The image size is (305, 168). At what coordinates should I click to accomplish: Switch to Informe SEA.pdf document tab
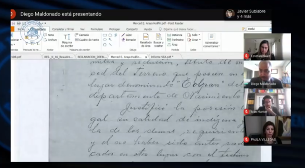tap(161, 57)
